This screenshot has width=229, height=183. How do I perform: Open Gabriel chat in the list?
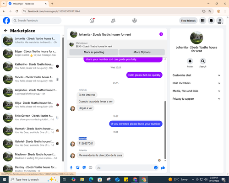click(x=31, y=143)
